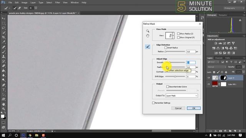Click the Layer 0 mask thumbnail
Image resolution: width=246 pixels, height=138 pixels.
pos(224,78)
